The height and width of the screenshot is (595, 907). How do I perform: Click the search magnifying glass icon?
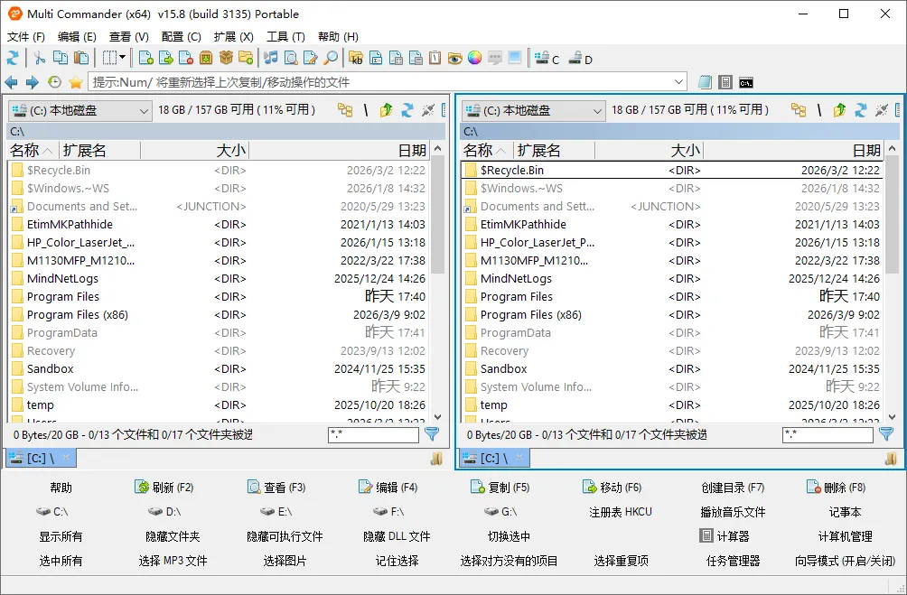331,58
